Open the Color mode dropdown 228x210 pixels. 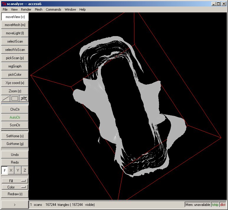click(15, 187)
